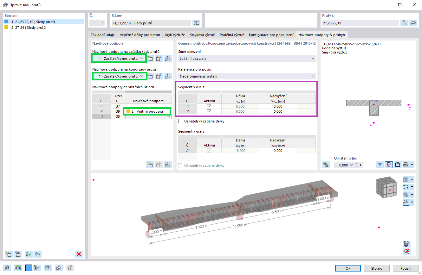
Task: Expand the dimension scale 10 dropdown
Action: point(412,202)
